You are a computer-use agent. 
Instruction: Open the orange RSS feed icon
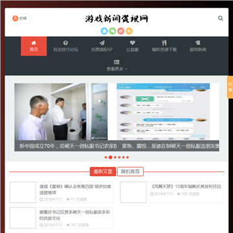(x=129, y=31)
